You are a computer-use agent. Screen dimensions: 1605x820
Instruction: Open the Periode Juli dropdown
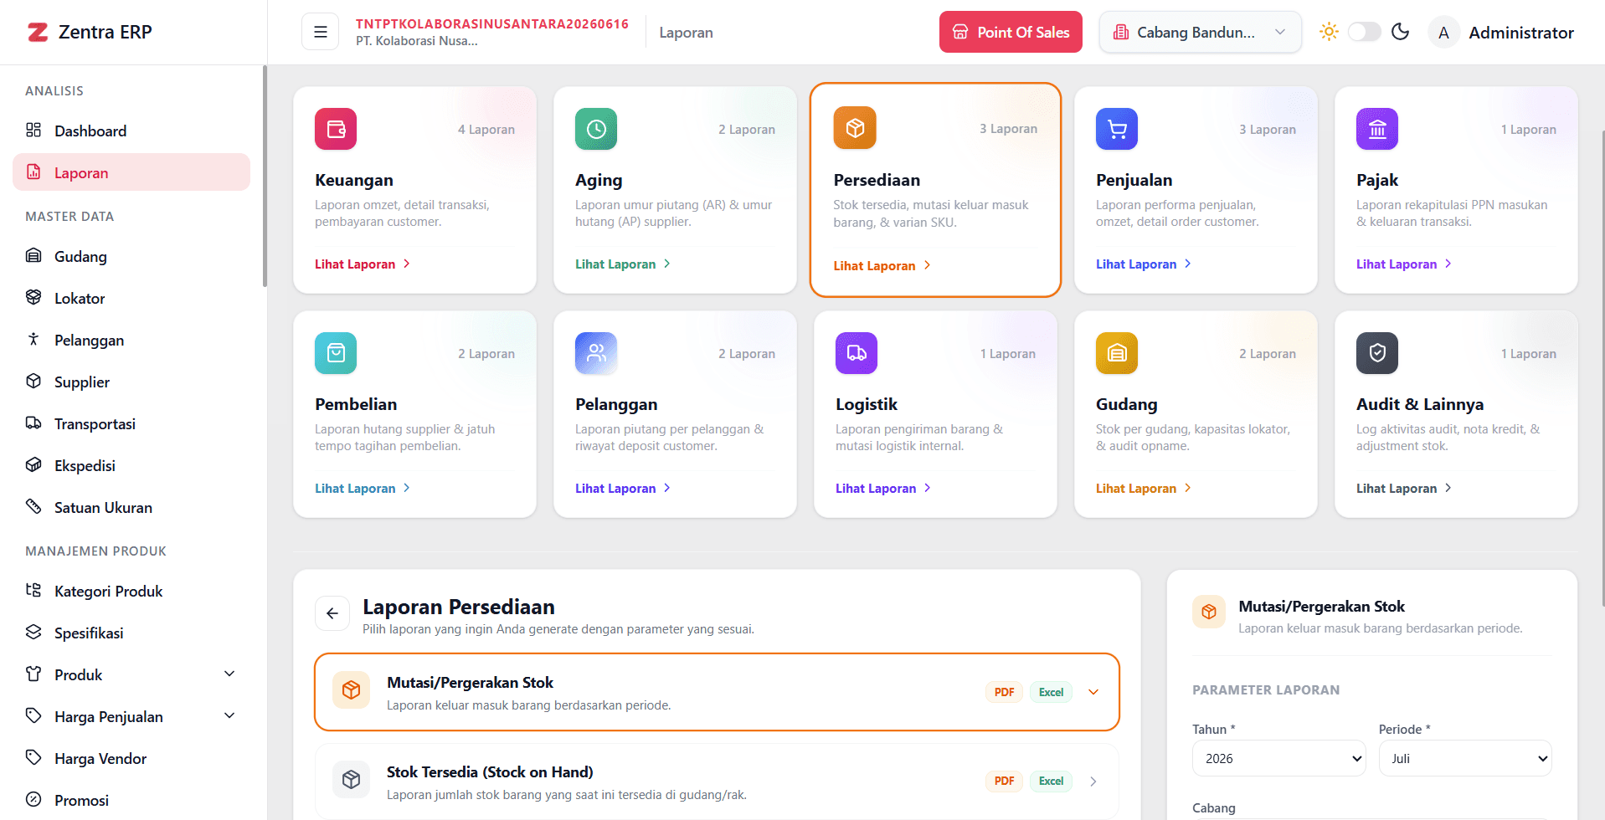coord(1465,758)
